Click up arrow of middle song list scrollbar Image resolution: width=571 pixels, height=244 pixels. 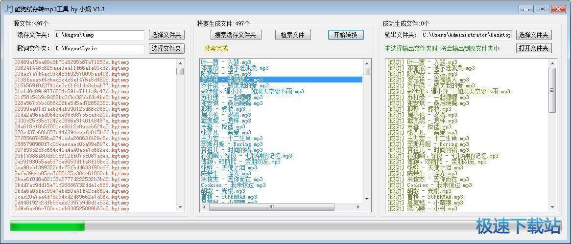pos(367,63)
